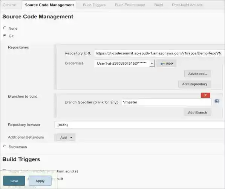Click the Repositories label

click(18, 47)
